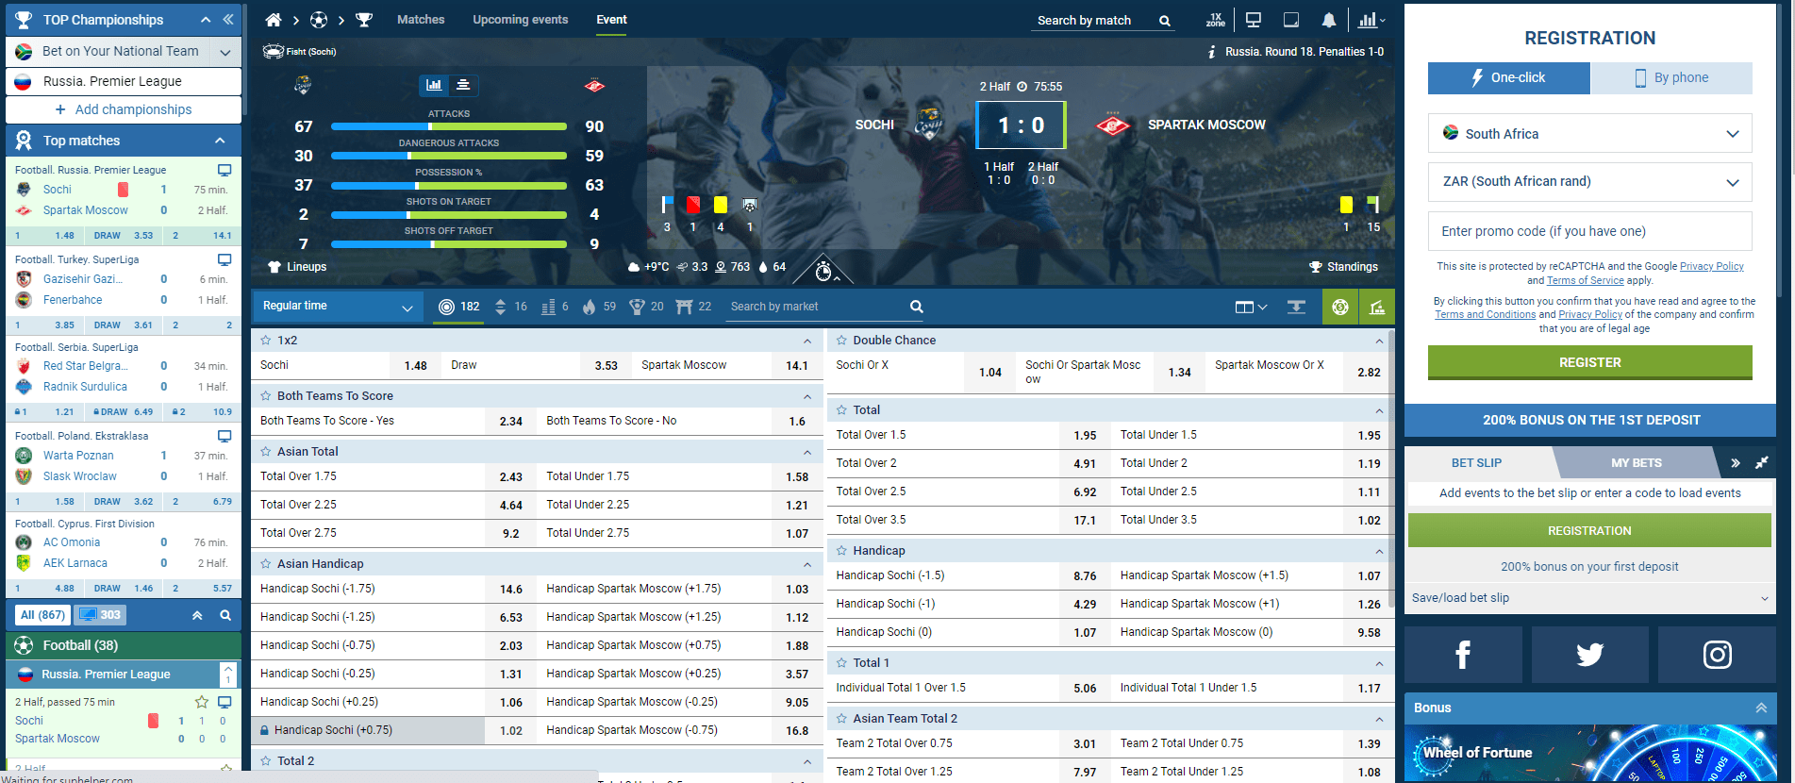Click the green bet constructor icon
The height and width of the screenshot is (783, 1795).
(1377, 307)
